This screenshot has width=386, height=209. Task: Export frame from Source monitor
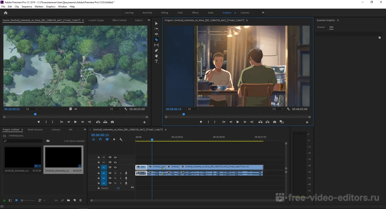coord(112,122)
